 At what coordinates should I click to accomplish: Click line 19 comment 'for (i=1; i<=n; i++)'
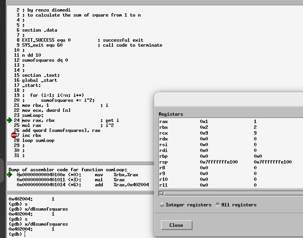(x=57, y=95)
